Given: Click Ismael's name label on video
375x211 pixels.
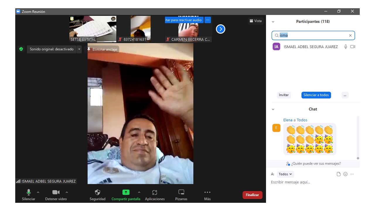Looking at the screenshot, I should click(x=49, y=181).
